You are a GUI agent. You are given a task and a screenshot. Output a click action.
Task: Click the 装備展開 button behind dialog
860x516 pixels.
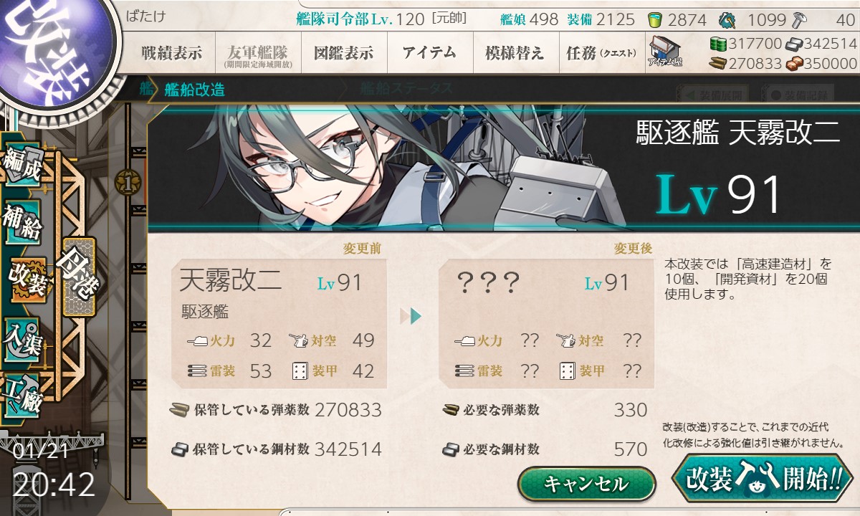[x=713, y=94]
